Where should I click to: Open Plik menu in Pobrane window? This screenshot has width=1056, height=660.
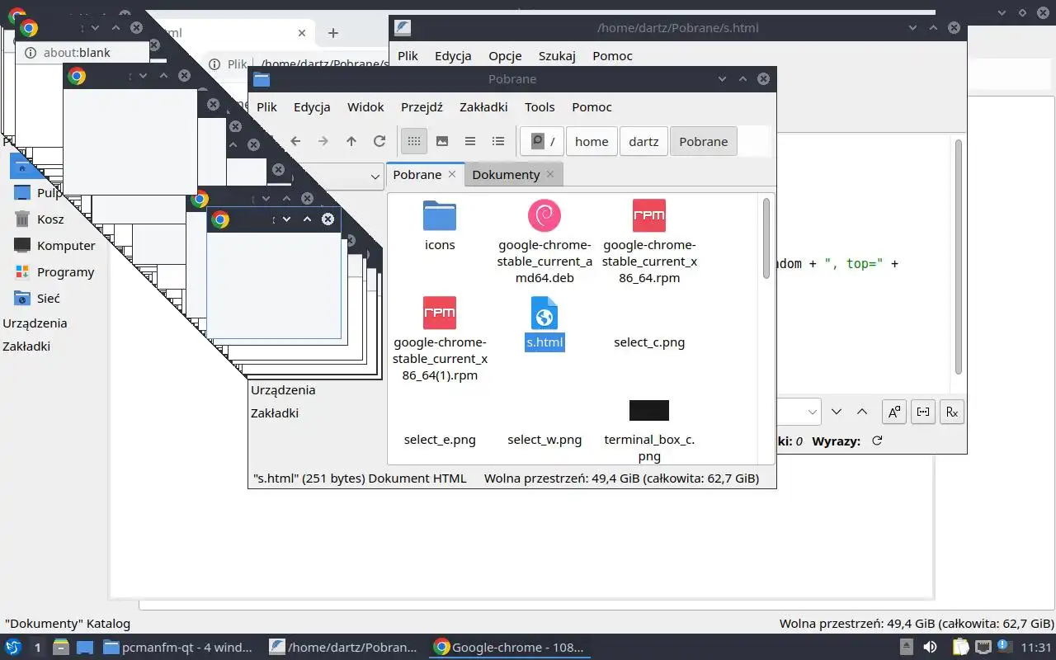coord(266,106)
